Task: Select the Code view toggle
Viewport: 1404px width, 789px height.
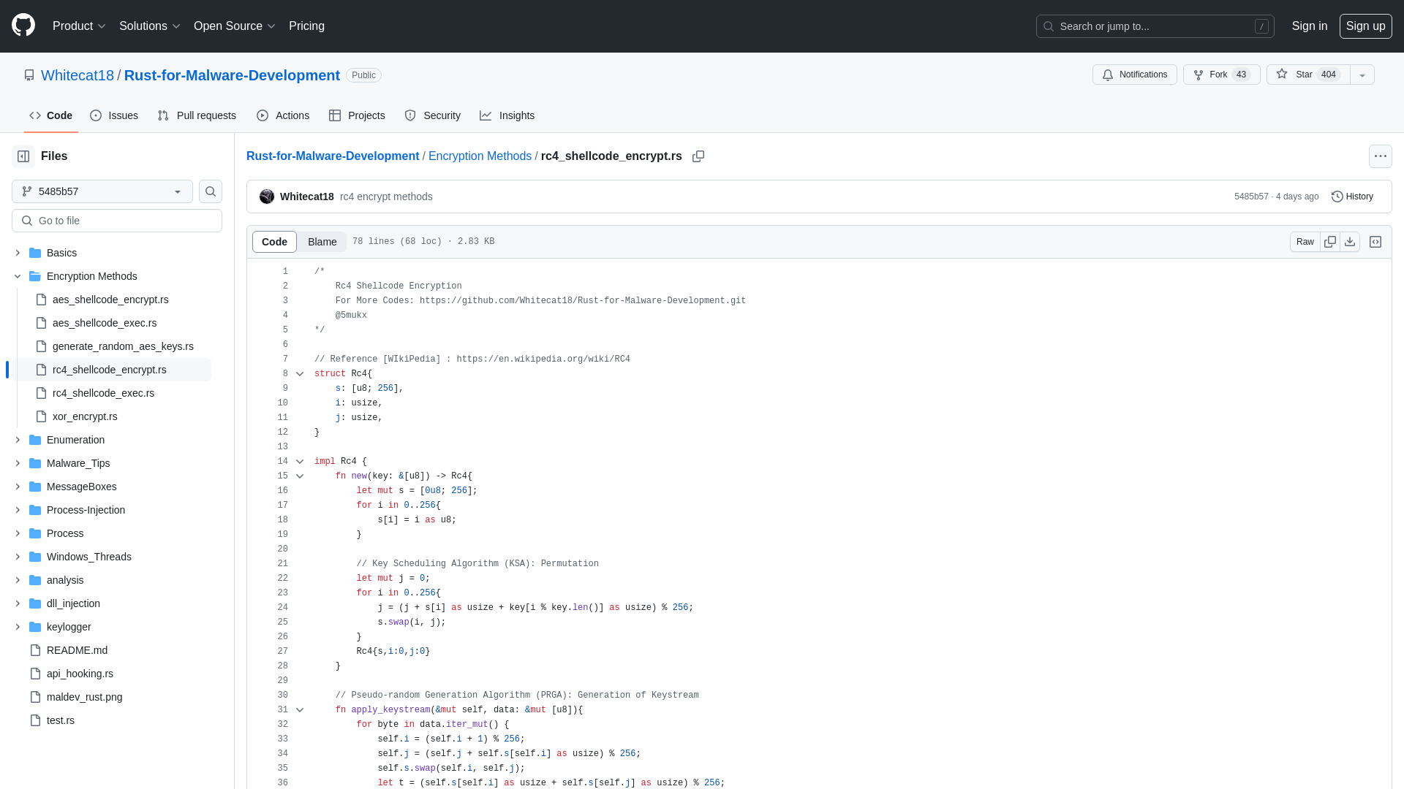Action: (x=274, y=242)
